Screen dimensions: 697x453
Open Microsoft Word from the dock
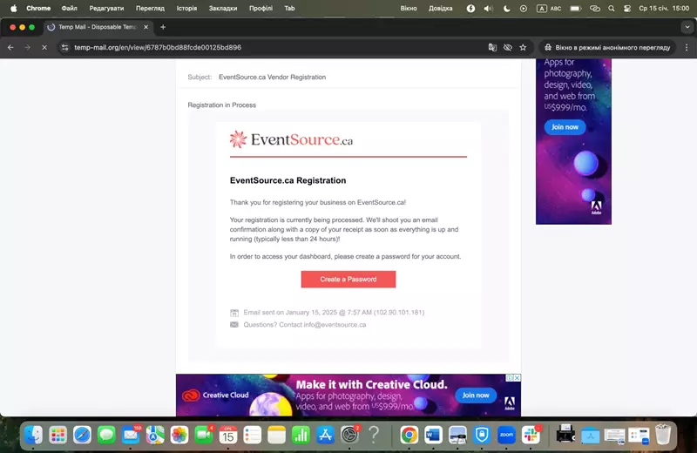click(x=433, y=435)
